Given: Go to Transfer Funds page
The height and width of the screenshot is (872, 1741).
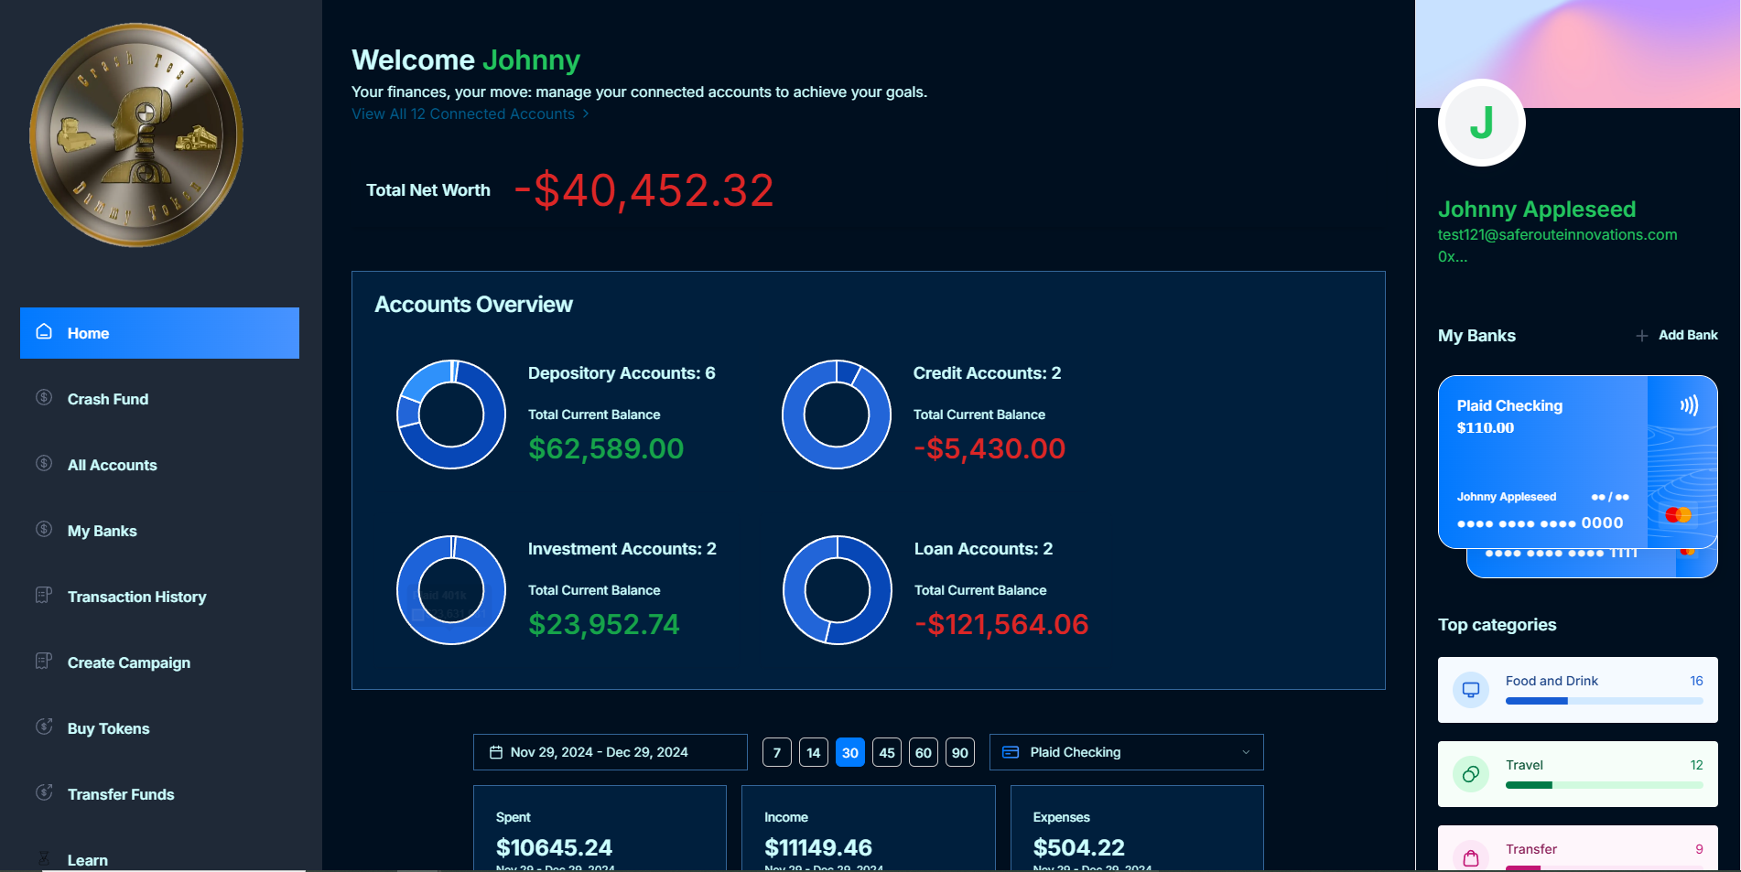Looking at the screenshot, I should point(120,794).
